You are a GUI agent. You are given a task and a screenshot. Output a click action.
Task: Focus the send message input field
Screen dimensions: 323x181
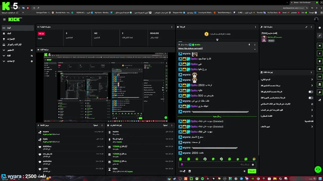tap(217, 165)
